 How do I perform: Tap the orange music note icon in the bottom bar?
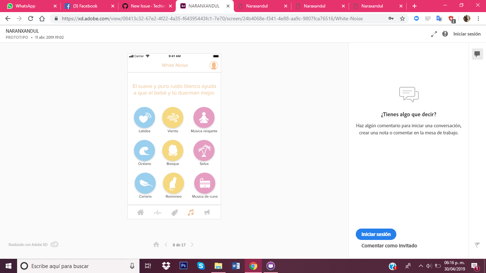(191, 213)
